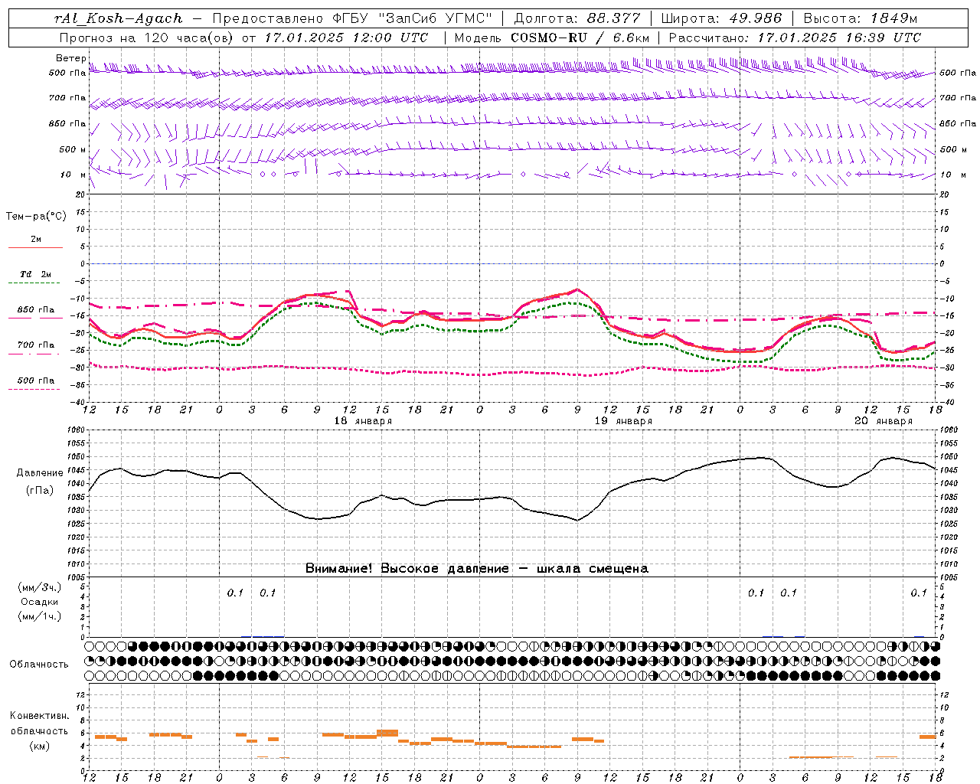Click the Давление pressure panel label
Image resolution: width=980 pixels, height=784 pixels.
coord(40,473)
